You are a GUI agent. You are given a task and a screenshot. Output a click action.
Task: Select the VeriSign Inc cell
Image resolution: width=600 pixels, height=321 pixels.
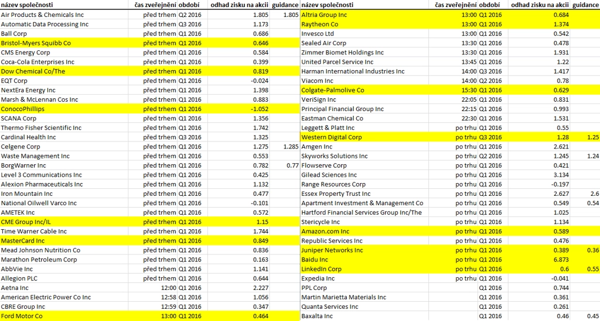(x=364, y=99)
